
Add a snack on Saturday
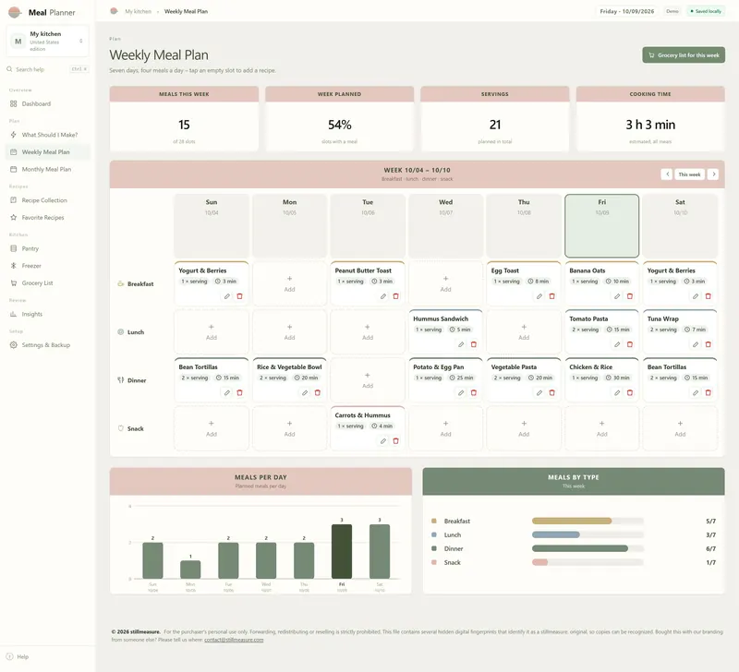(x=680, y=428)
